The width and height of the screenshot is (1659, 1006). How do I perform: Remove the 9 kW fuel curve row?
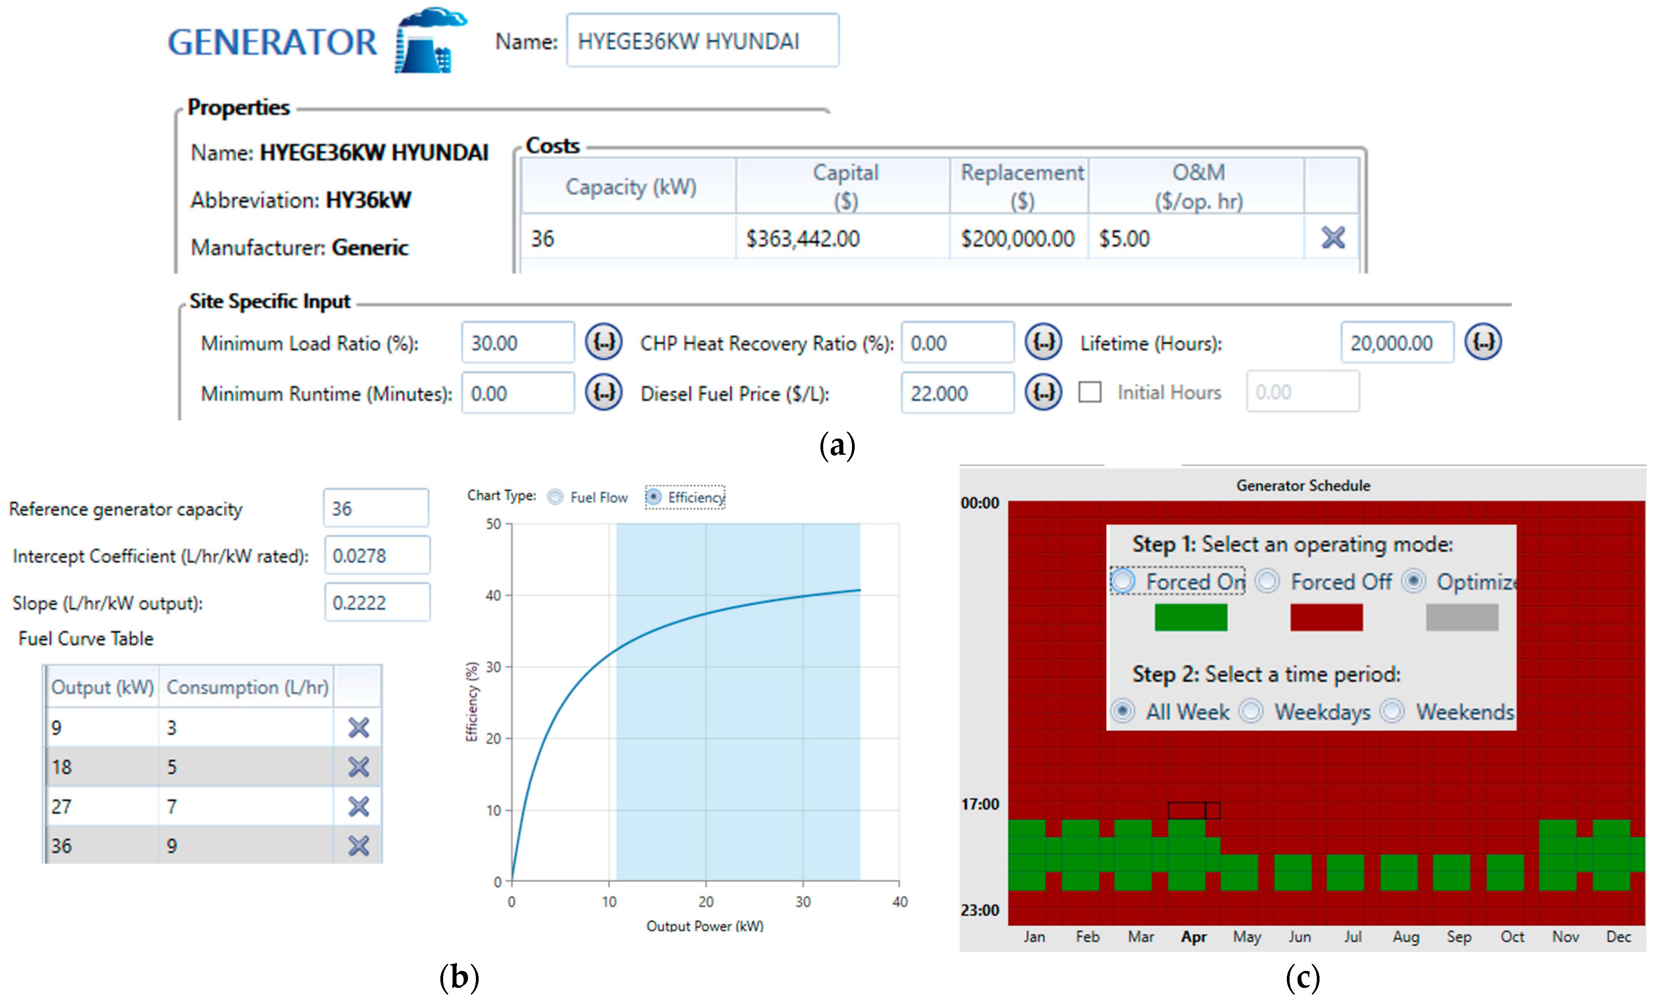358,727
